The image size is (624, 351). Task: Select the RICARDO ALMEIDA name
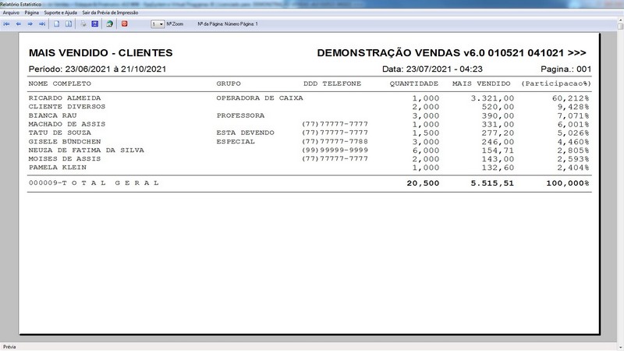[x=65, y=98]
